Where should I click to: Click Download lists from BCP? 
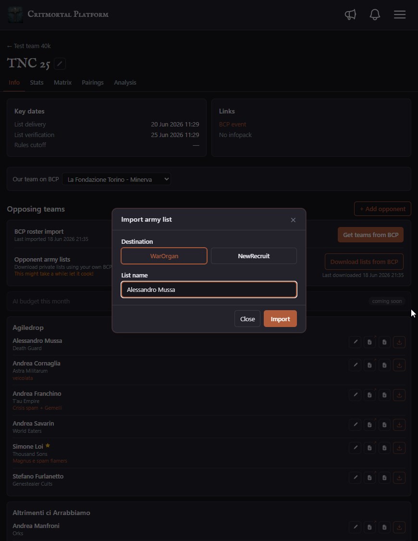(364, 262)
